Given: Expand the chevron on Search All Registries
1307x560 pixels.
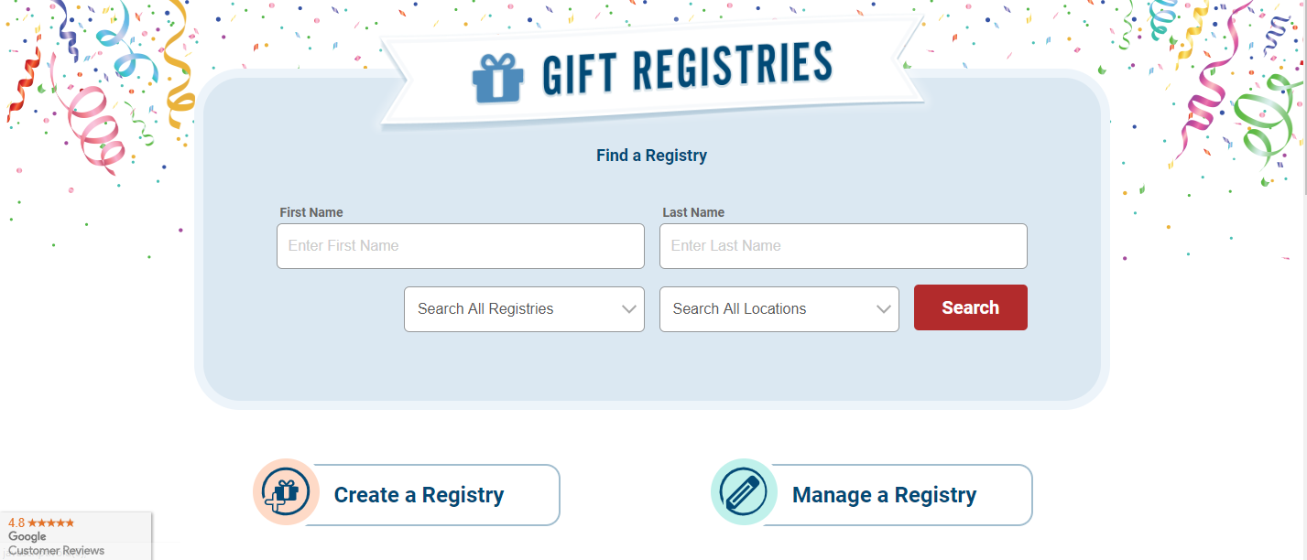Looking at the screenshot, I should coord(629,308).
